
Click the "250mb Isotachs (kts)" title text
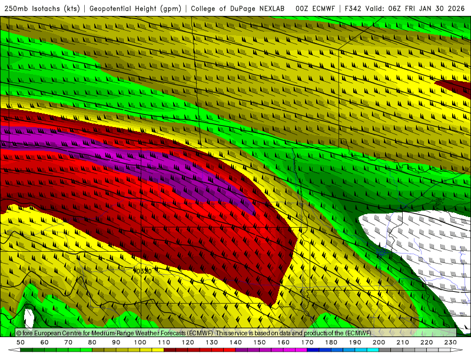click(x=42, y=8)
